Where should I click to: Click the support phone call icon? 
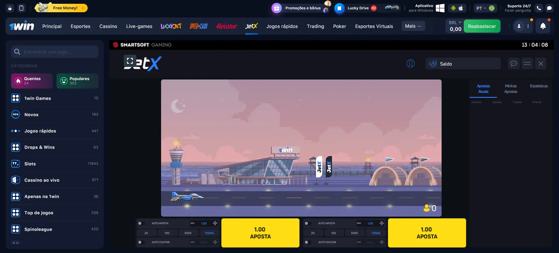pos(539,8)
